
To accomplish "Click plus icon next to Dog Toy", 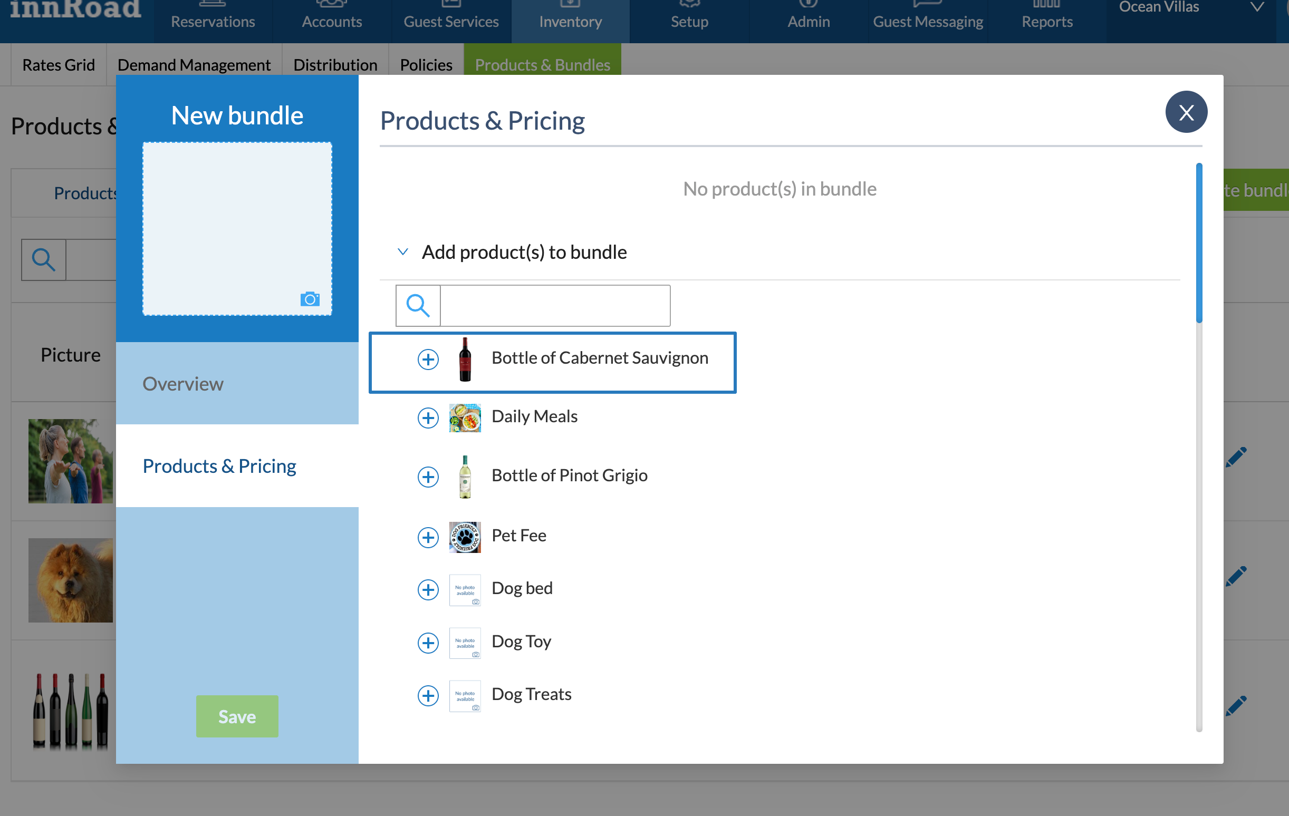I will [x=428, y=642].
